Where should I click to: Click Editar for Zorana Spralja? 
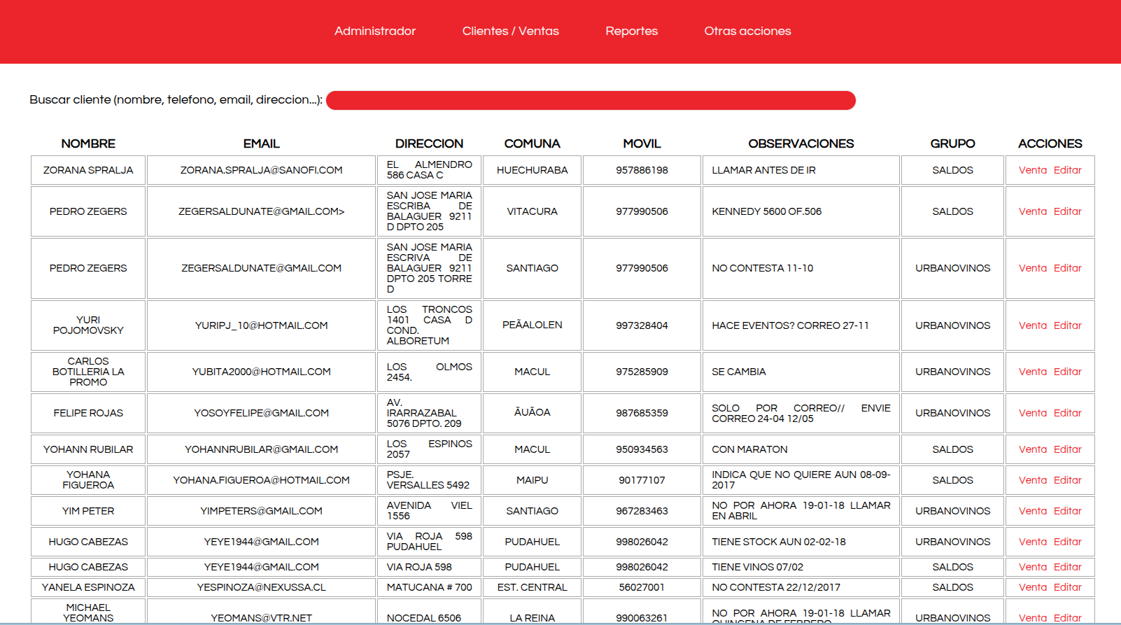coord(1067,170)
